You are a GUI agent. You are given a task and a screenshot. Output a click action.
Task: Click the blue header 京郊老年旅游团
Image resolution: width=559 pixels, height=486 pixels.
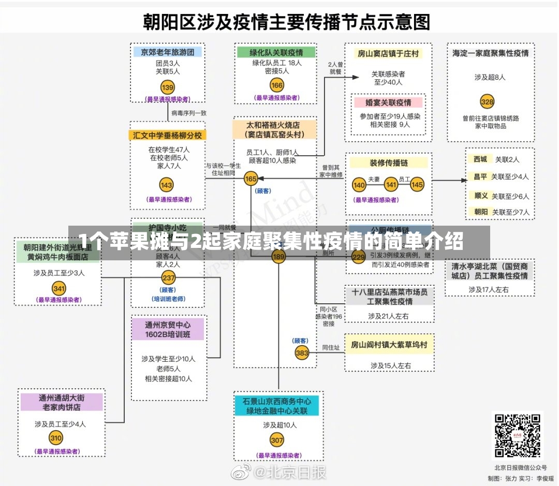click(x=168, y=52)
